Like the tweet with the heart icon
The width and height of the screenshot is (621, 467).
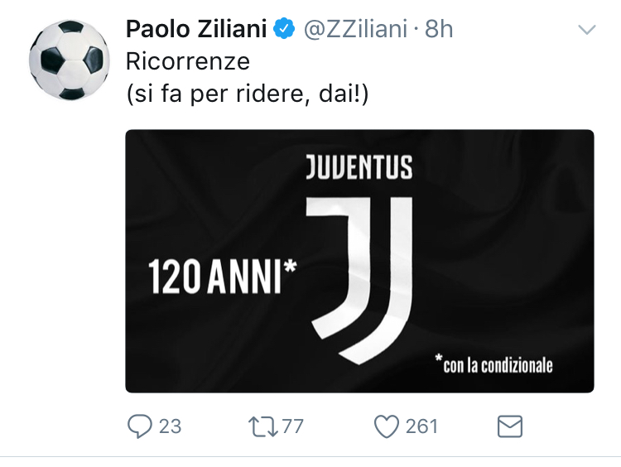pos(387,426)
